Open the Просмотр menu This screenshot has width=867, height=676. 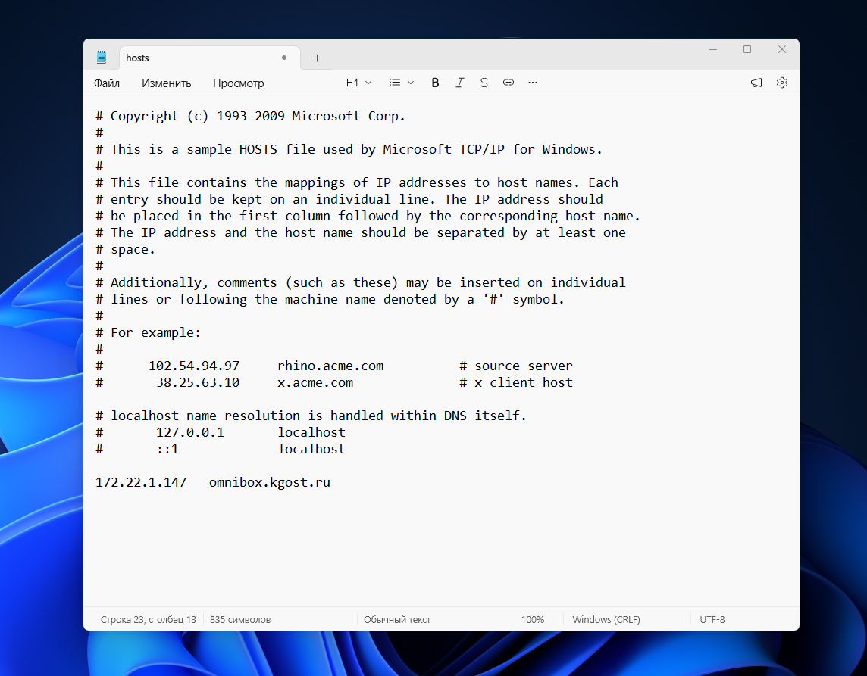(238, 83)
